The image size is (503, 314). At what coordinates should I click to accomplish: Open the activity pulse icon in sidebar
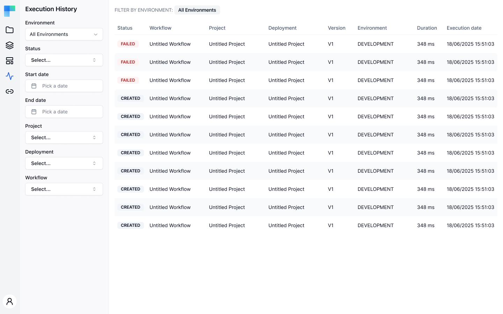(9, 76)
